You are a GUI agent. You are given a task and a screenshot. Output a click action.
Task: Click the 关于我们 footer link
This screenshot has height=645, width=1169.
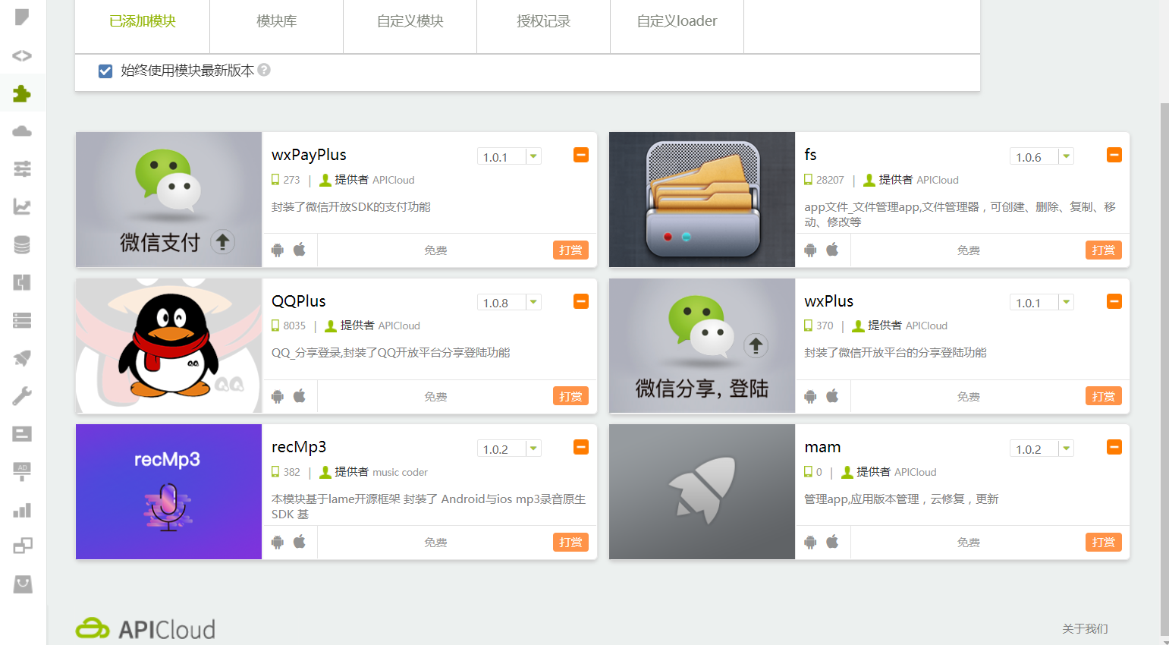(1085, 628)
